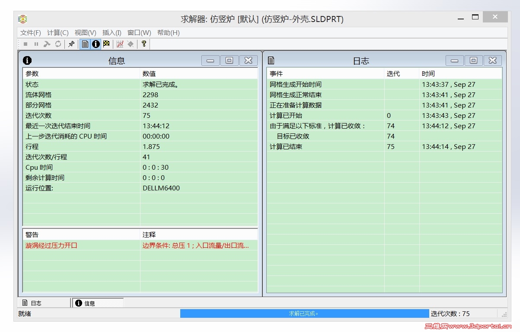The image size is (520, 332).
Task: Click the Refresh circular arrows icon
Action: pos(58,44)
